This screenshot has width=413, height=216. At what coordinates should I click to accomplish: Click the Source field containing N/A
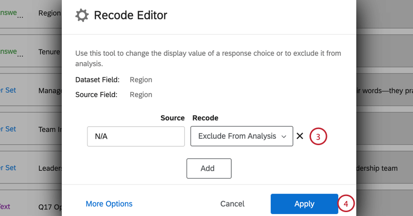(x=136, y=136)
